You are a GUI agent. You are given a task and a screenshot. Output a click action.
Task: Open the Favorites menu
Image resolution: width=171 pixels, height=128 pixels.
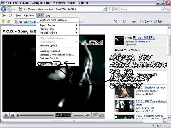29,15
